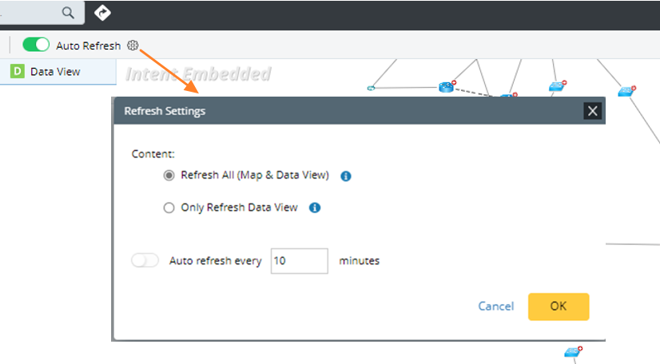Select the switch device below the dialog

point(572,352)
